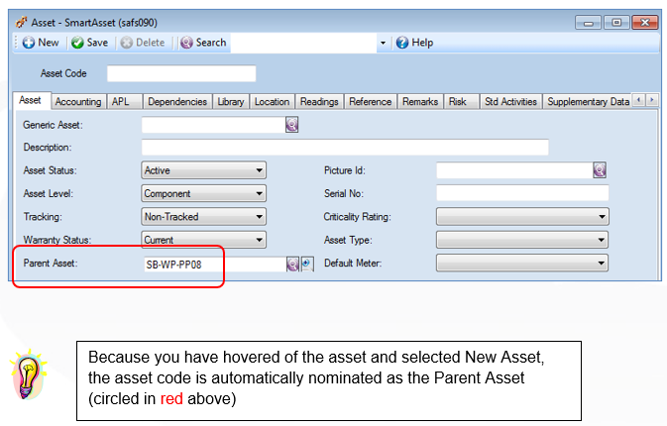
Task: Save the asset with the green checkmark
Action: (x=77, y=43)
